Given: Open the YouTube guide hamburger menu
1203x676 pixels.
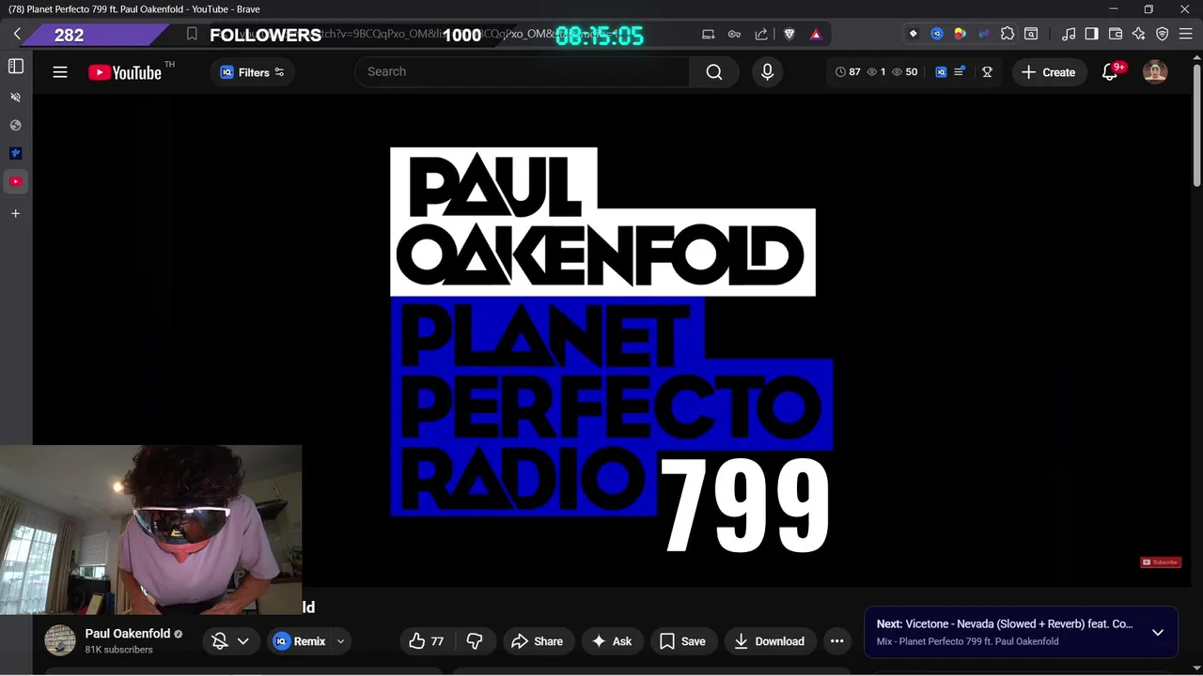Looking at the screenshot, I should pyautogui.click(x=60, y=72).
